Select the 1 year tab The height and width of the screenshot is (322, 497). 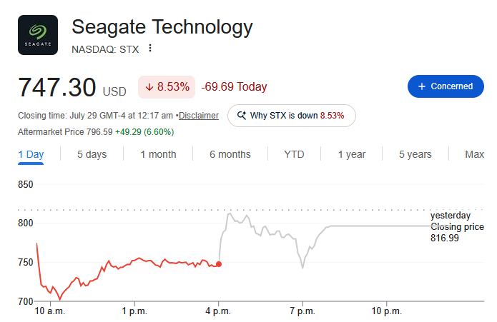point(352,154)
